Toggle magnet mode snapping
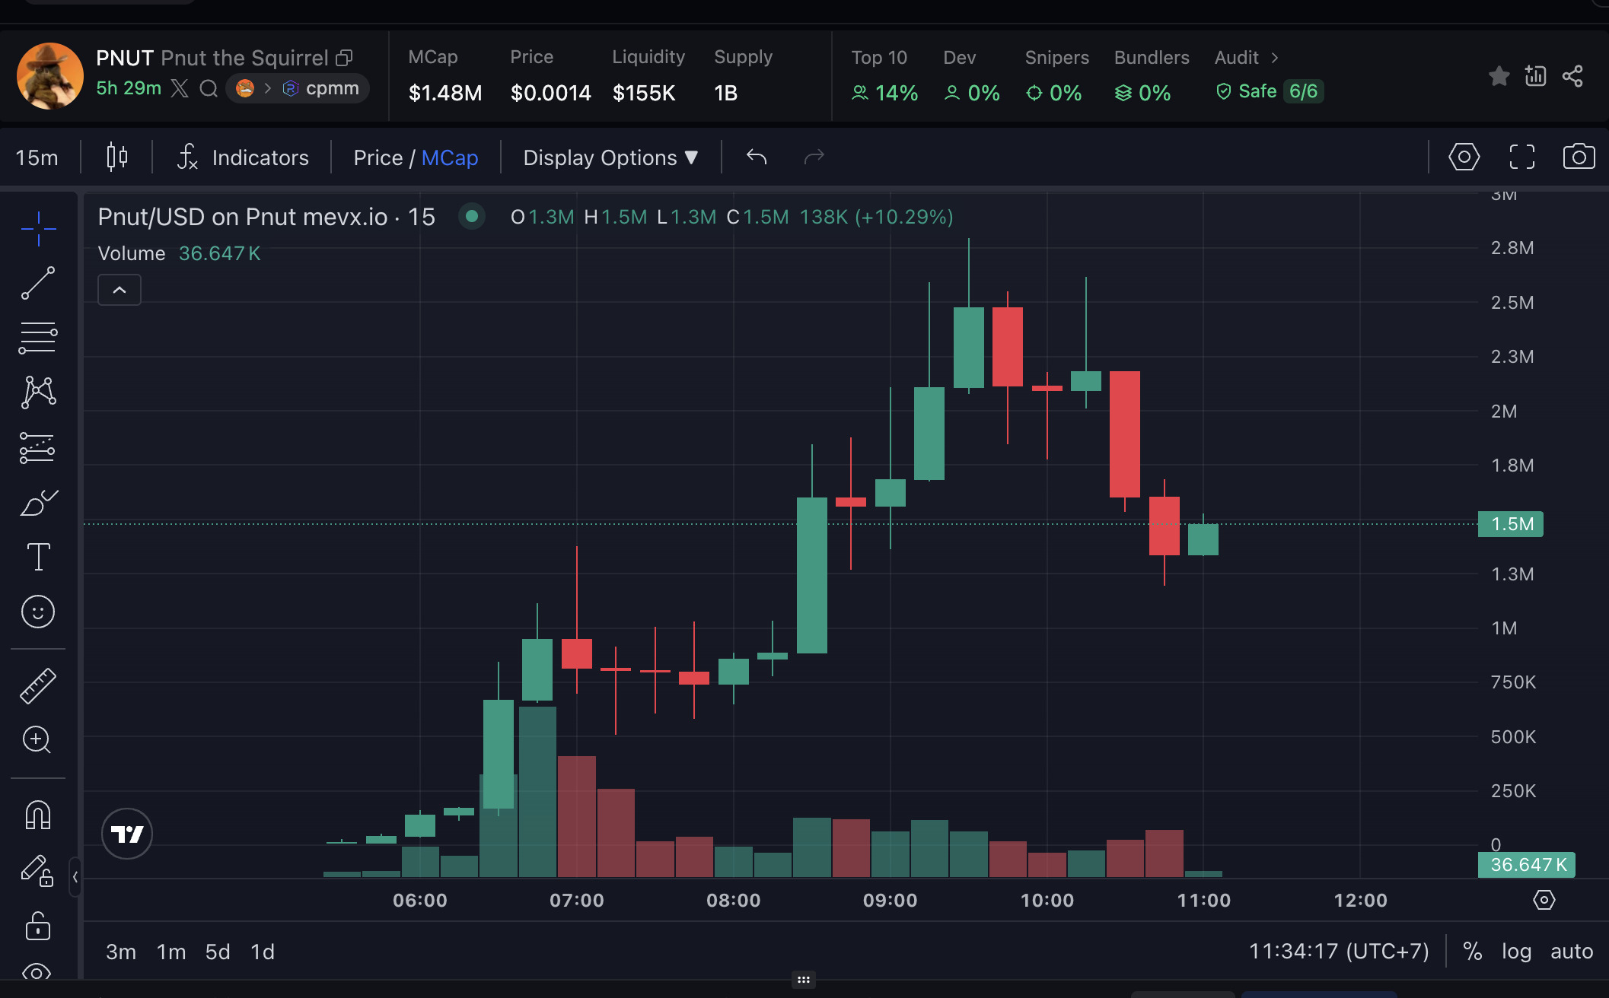Image resolution: width=1609 pixels, height=998 pixels. tap(38, 815)
